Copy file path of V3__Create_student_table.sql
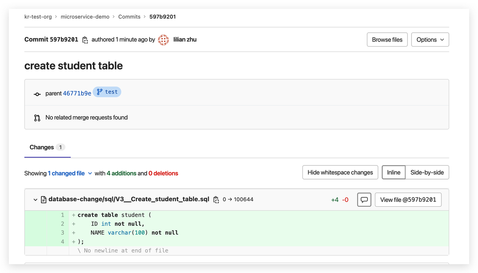The height and width of the screenshot is (273, 478). [216, 200]
